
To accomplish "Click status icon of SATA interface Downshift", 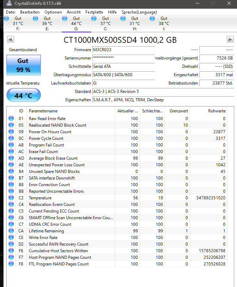I will (11, 178).
